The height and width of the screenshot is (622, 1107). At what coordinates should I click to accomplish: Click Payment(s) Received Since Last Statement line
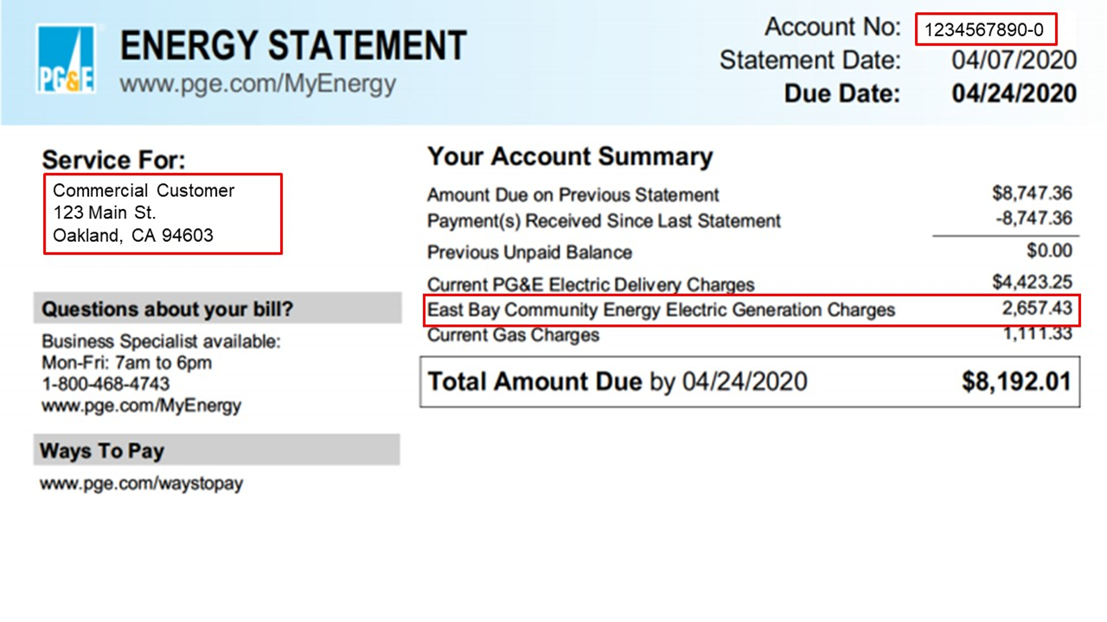point(750,220)
